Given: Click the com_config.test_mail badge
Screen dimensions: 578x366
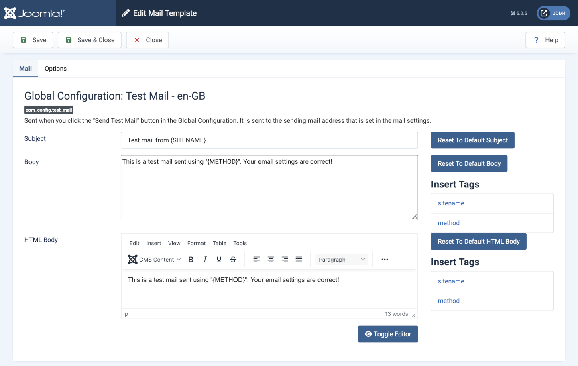Looking at the screenshot, I should coord(49,110).
